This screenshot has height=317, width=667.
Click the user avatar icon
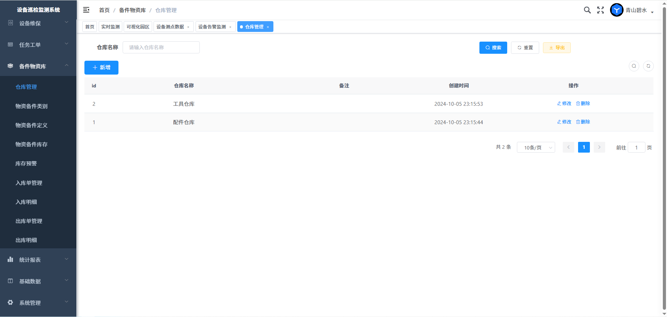click(x=617, y=10)
